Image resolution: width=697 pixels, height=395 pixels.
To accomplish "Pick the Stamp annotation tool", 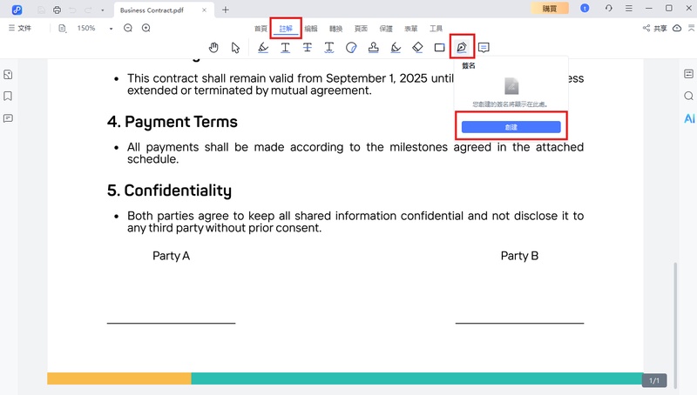I will [374, 47].
